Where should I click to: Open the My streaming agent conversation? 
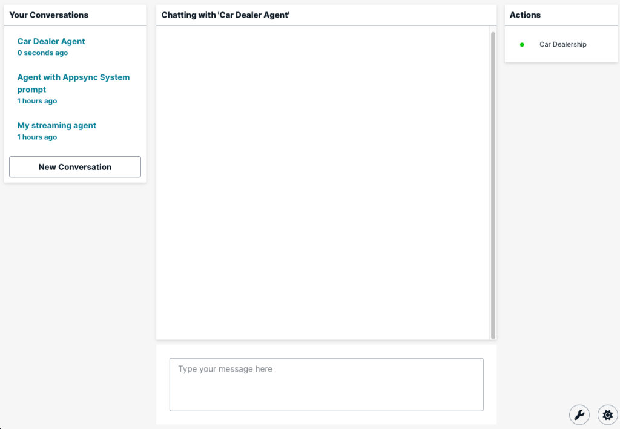point(56,125)
